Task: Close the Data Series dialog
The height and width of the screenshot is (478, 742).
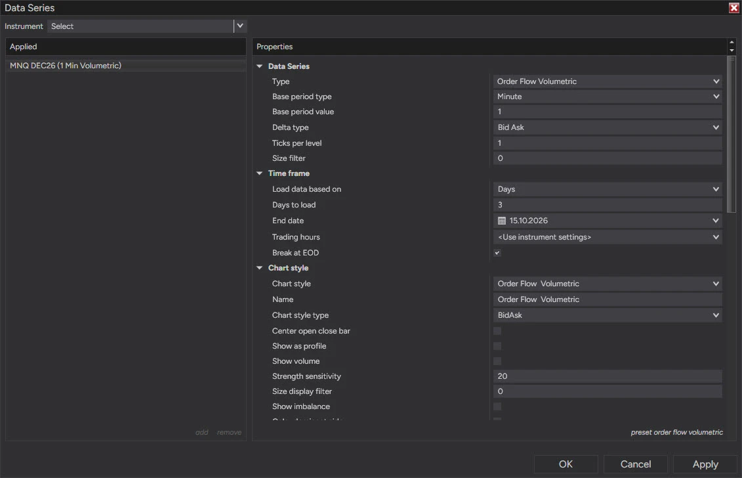Action: coord(733,8)
